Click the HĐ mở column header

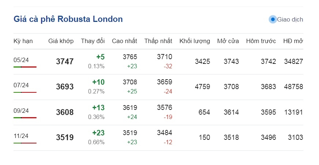pos(293,41)
